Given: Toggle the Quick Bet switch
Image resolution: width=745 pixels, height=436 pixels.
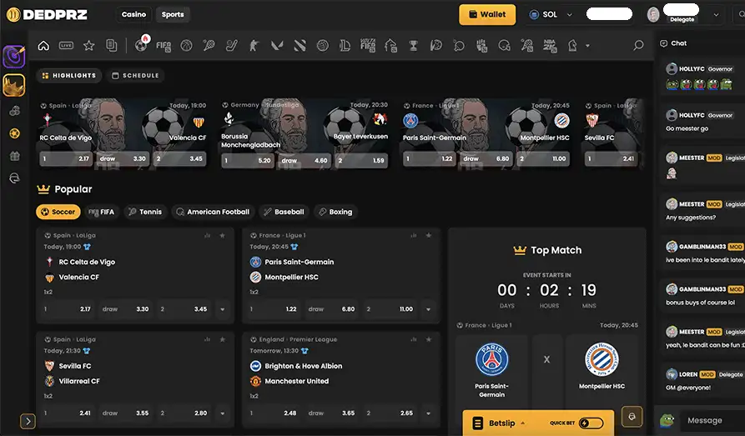Looking at the screenshot, I should click(591, 423).
